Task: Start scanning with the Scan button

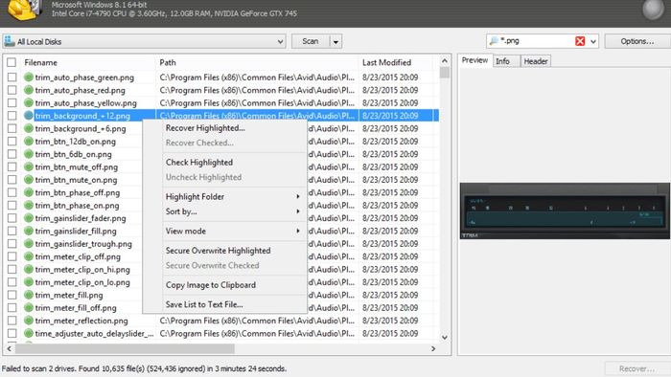Action: (311, 41)
